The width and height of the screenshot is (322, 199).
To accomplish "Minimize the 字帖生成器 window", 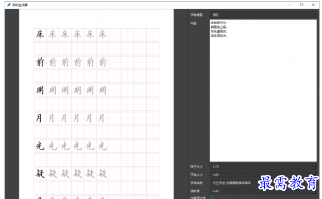I will click(x=290, y=5).
